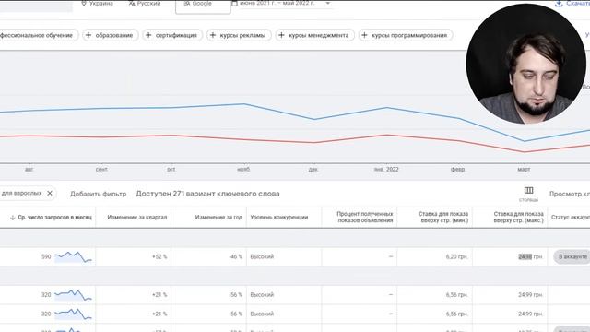Screen dimensions: 590x332
Task: Click 'Ставка для показа вверху стр. (макс.)' header
Action: point(518,218)
